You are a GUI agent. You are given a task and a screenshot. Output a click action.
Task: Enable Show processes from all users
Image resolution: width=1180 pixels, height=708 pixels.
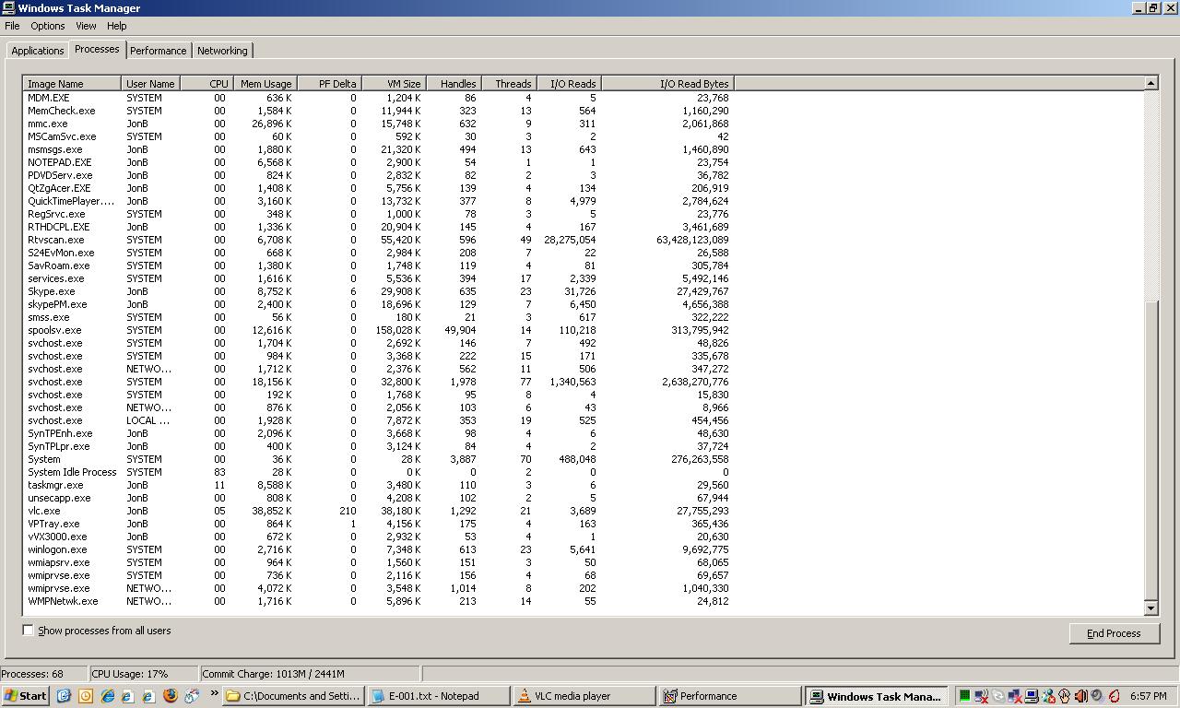click(x=29, y=631)
